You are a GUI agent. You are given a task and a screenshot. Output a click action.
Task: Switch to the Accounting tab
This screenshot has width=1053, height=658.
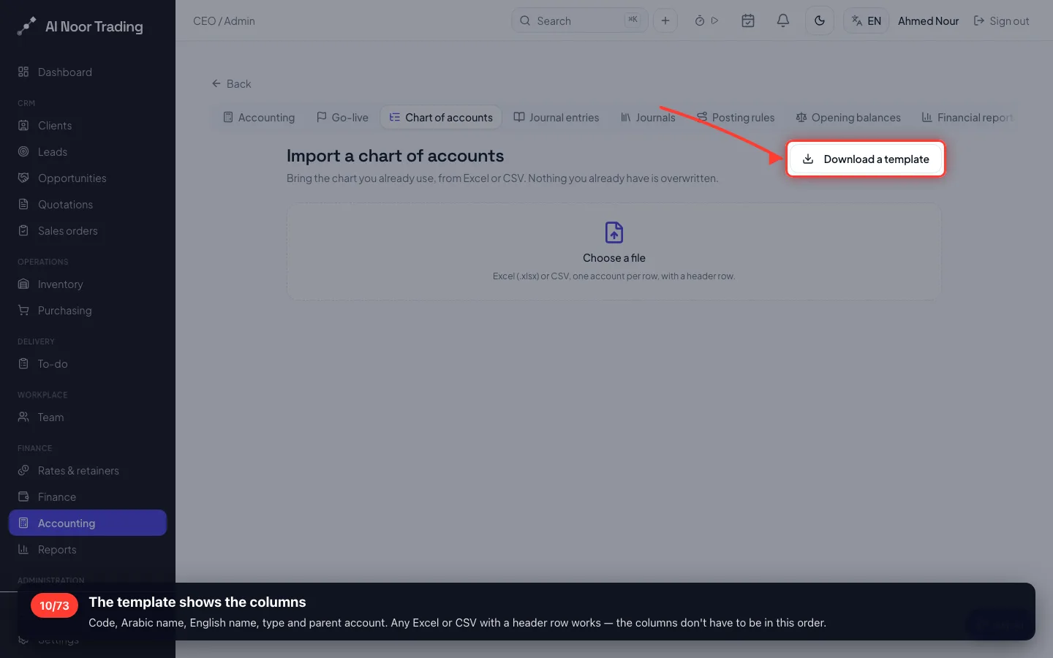(x=259, y=117)
